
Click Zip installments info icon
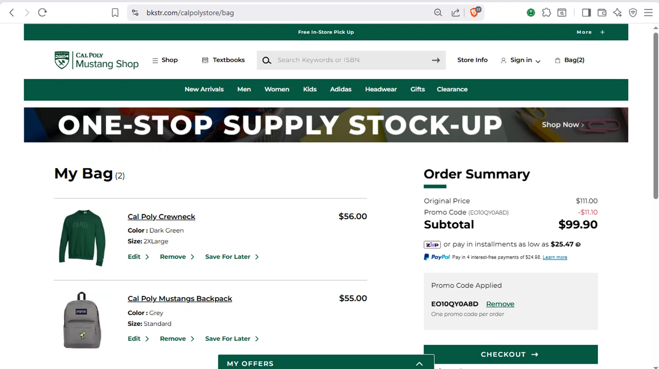click(578, 245)
